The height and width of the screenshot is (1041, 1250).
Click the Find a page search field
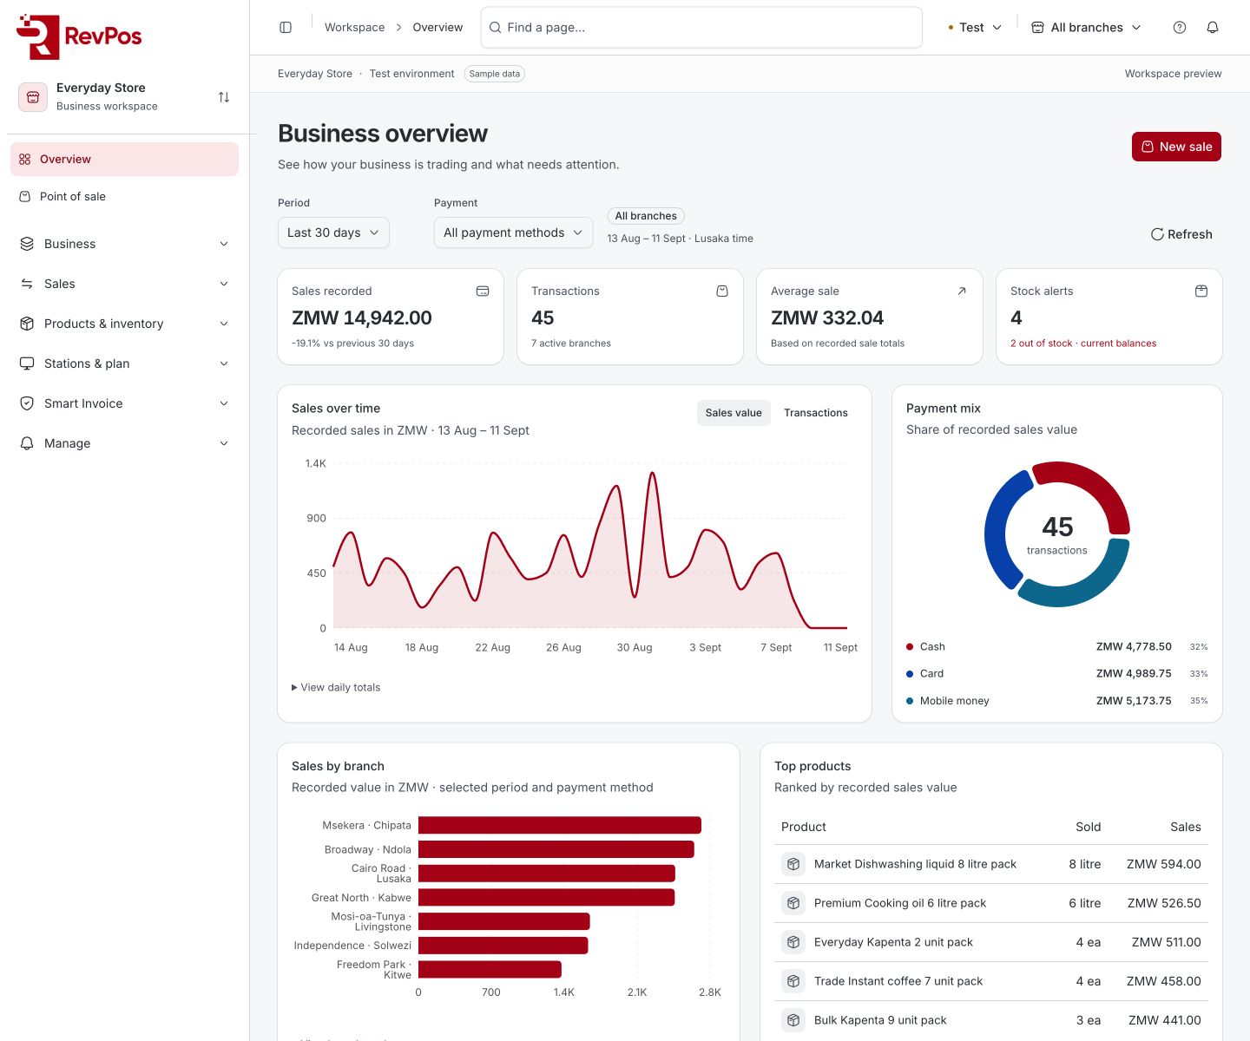pos(701,28)
